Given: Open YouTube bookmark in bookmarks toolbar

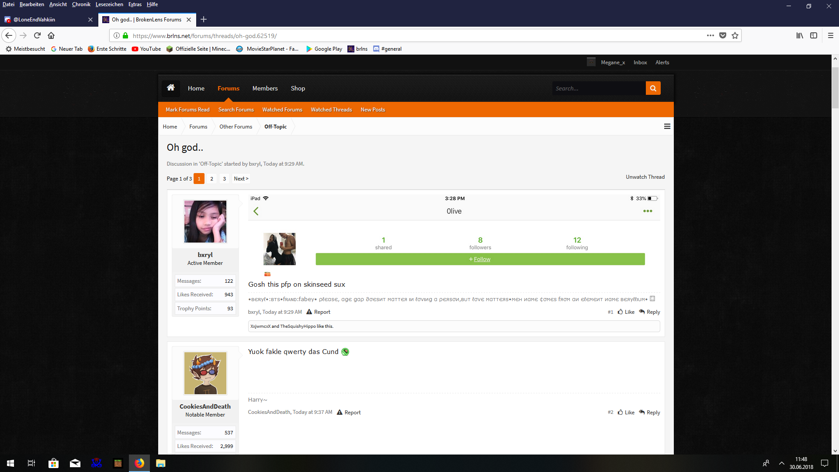Looking at the screenshot, I should click(x=146, y=49).
